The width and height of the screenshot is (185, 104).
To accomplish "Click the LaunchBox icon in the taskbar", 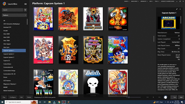I will pyautogui.click(x=68, y=102).
